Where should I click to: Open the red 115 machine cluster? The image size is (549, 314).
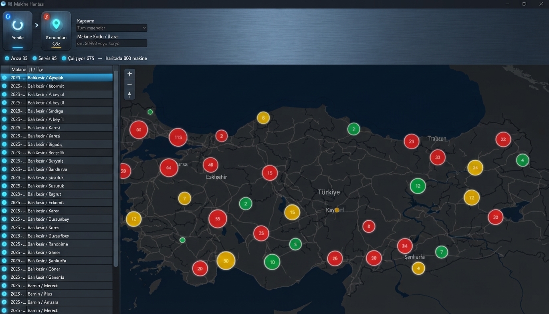pyautogui.click(x=178, y=137)
